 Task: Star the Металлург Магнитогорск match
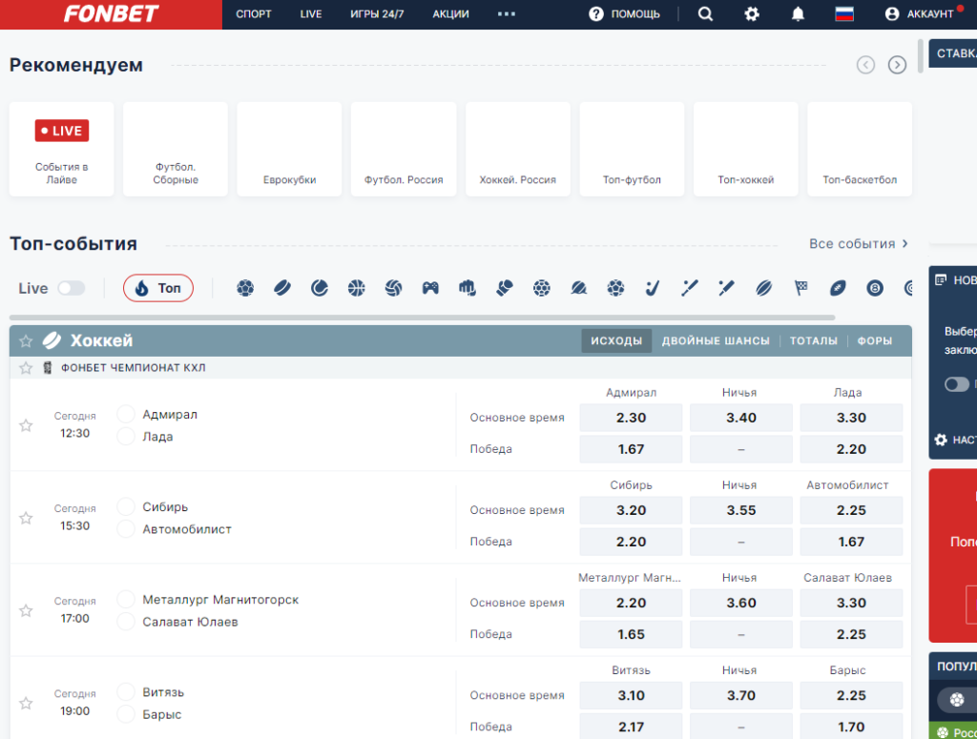coord(26,611)
